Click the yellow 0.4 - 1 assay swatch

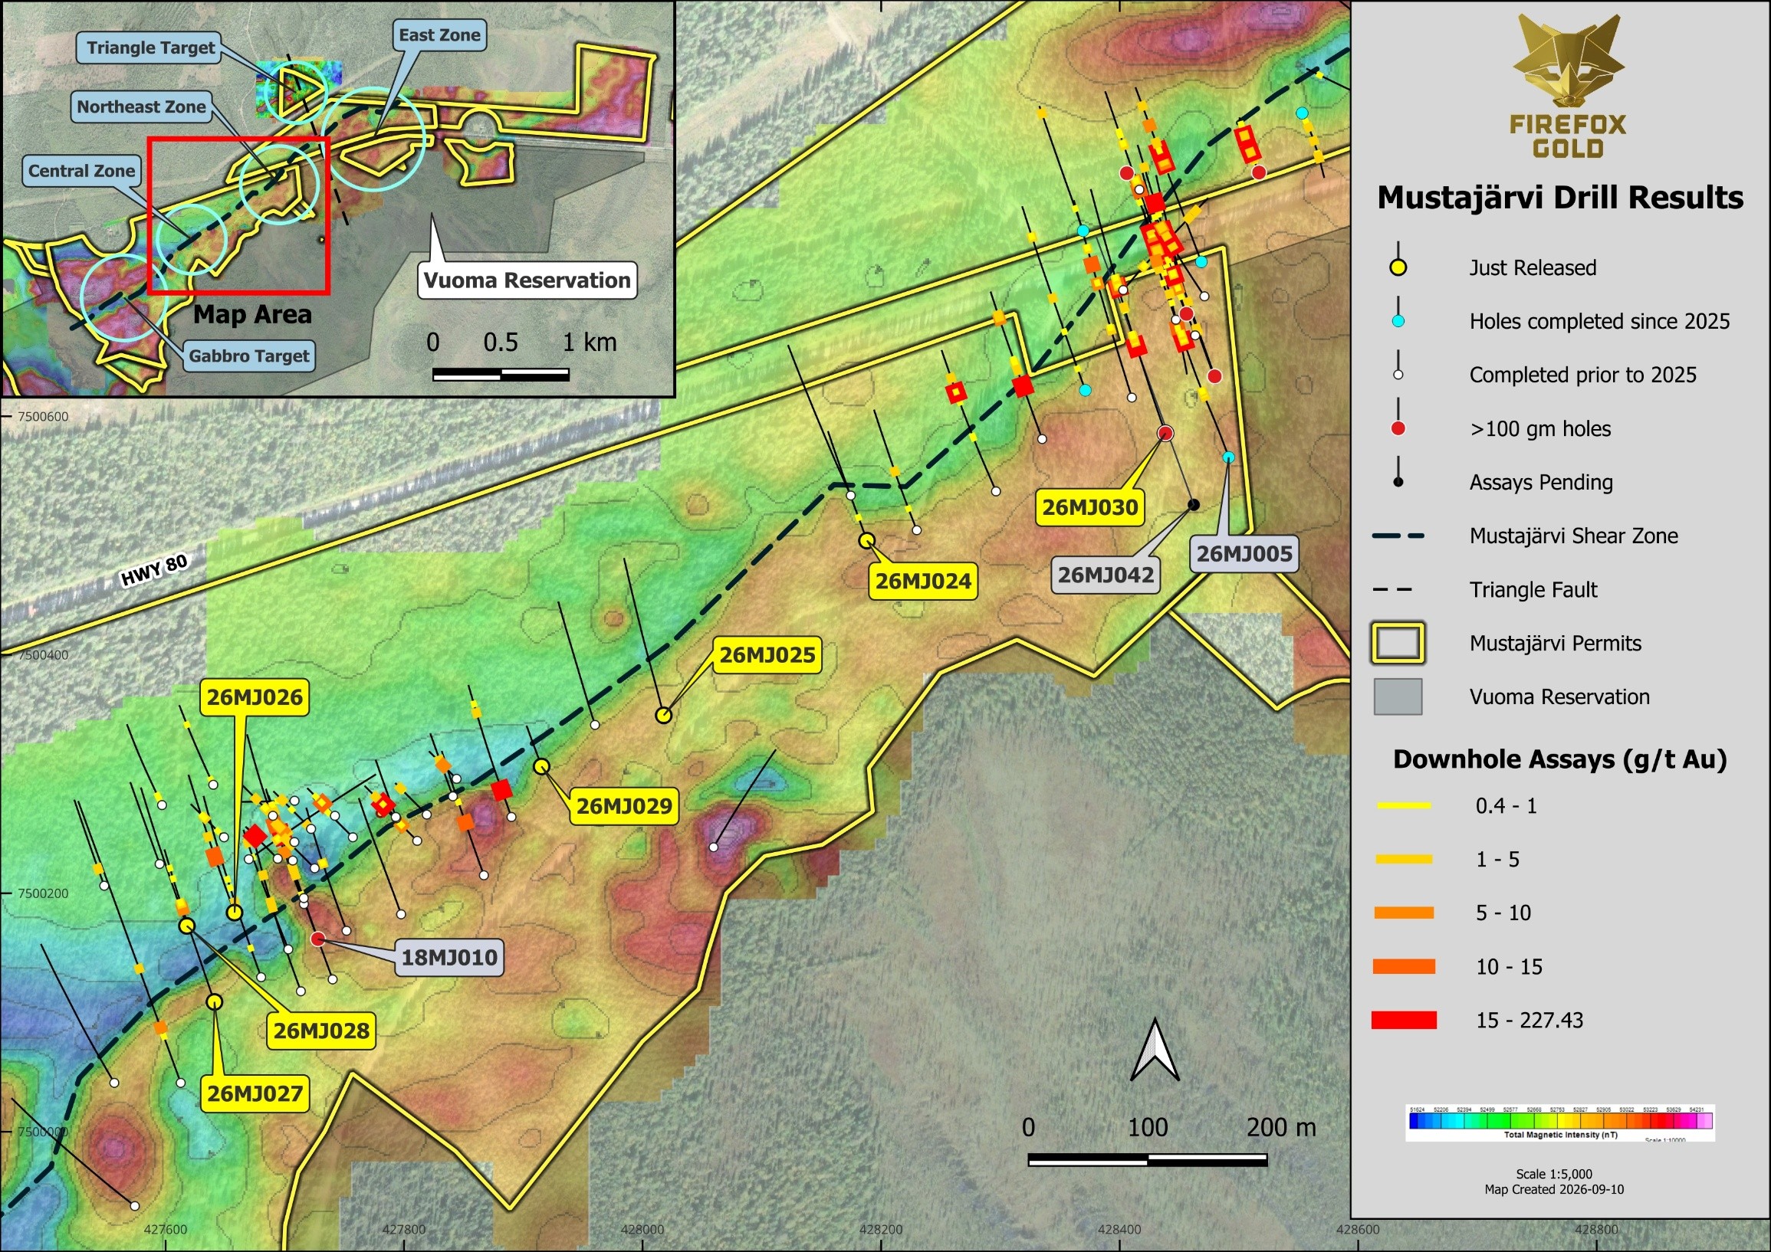click(x=1404, y=805)
